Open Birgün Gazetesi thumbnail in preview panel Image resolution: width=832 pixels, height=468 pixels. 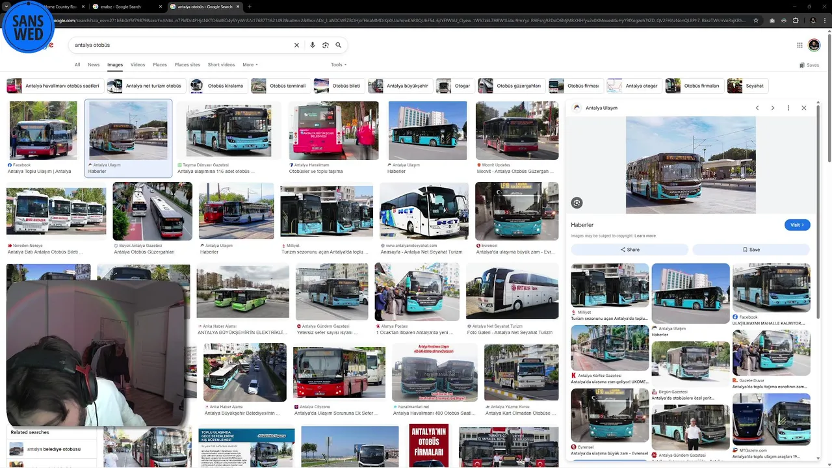point(690,364)
